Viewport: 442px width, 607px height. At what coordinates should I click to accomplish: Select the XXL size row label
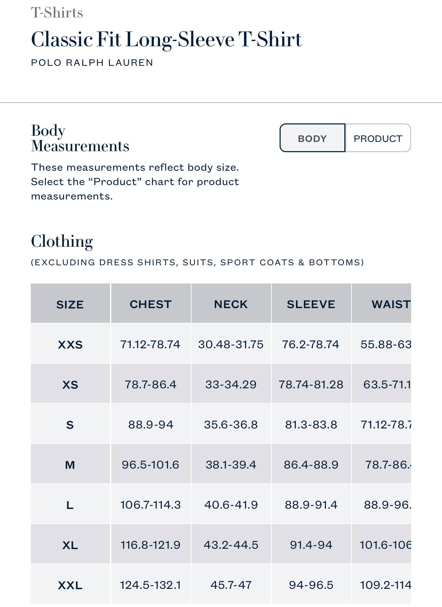tap(70, 585)
